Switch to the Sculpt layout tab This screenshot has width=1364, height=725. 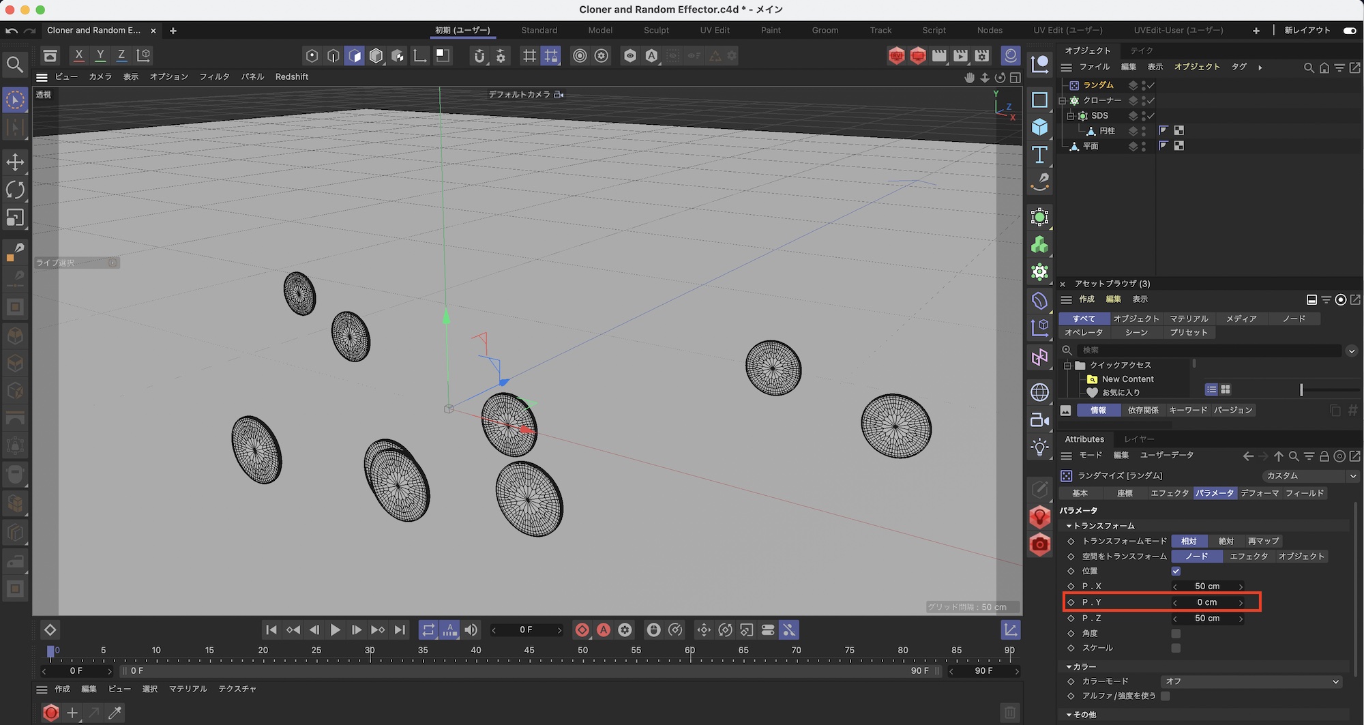[656, 31]
